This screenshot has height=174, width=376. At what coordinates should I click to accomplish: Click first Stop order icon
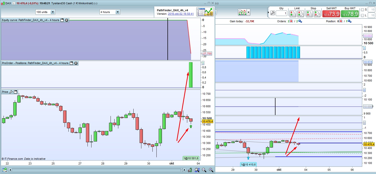309,14
